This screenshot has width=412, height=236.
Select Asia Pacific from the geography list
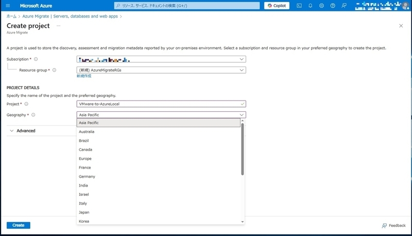(x=159, y=123)
